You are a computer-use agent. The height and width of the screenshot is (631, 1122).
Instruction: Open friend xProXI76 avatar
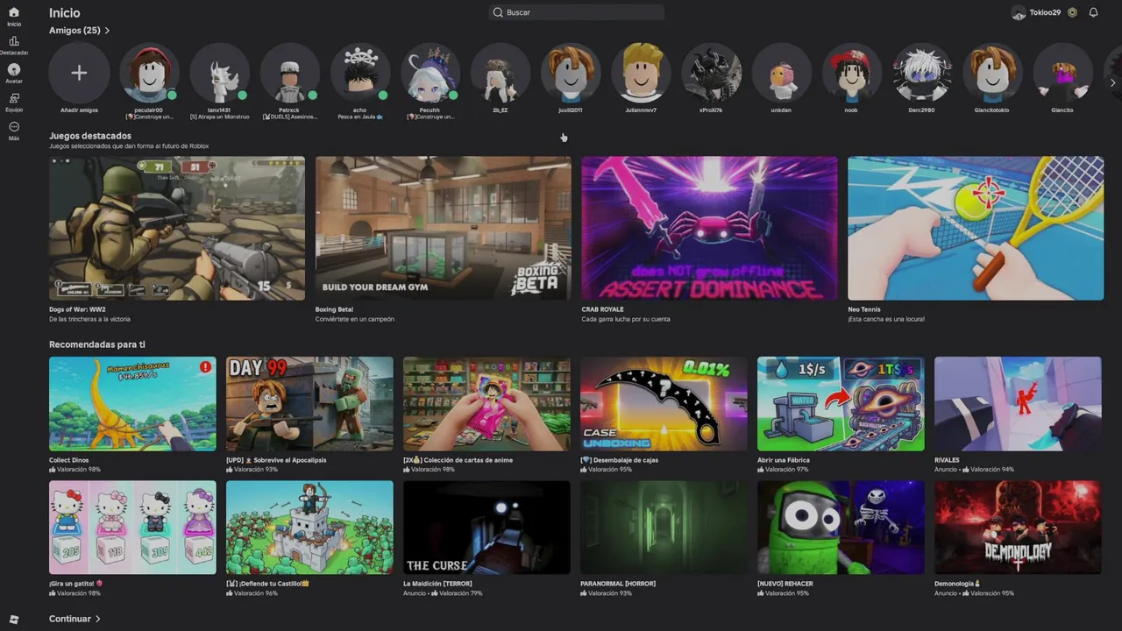711,73
